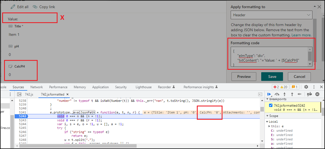Click the pH field type icon

pyautogui.click(x=10, y=46)
